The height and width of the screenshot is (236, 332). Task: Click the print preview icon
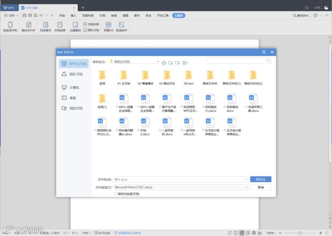click(35, 15)
